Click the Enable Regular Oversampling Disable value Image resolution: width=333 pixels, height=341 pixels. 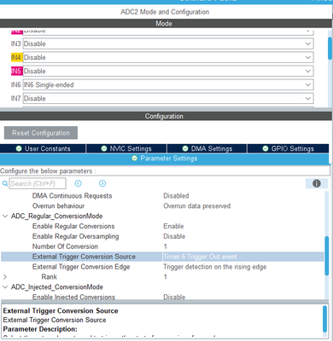[174, 236]
